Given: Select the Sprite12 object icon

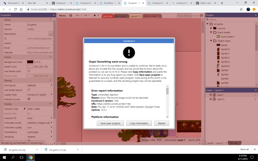Looking at the screenshot, I should pos(218,58).
